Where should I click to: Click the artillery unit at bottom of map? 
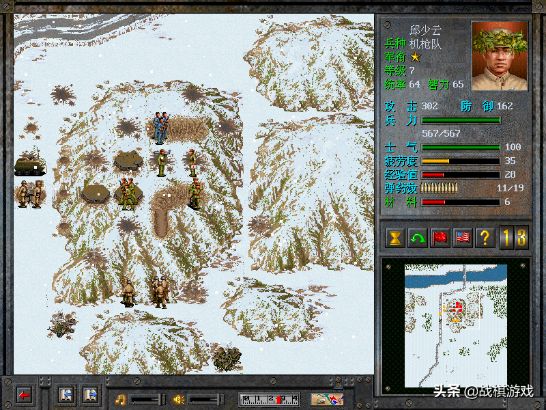coord(227,357)
